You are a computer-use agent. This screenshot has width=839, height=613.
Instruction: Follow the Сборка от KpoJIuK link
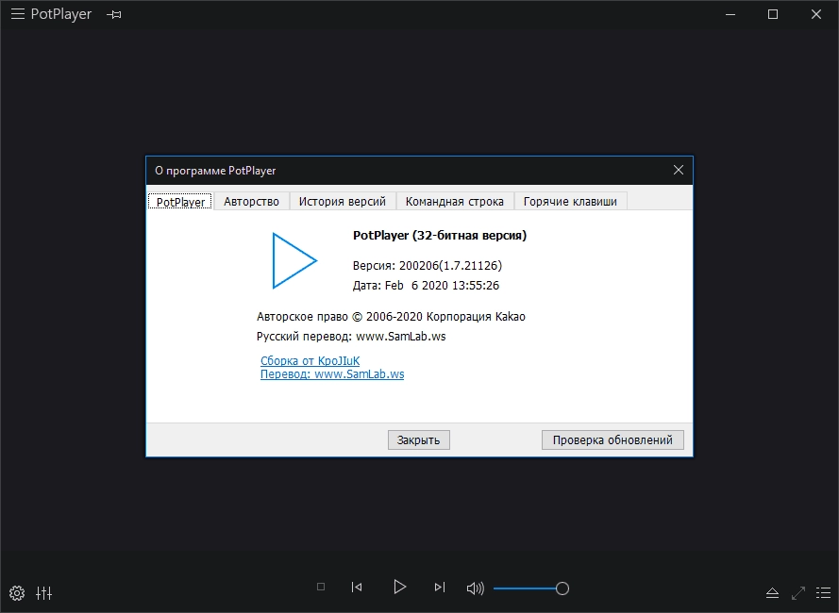click(310, 361)
